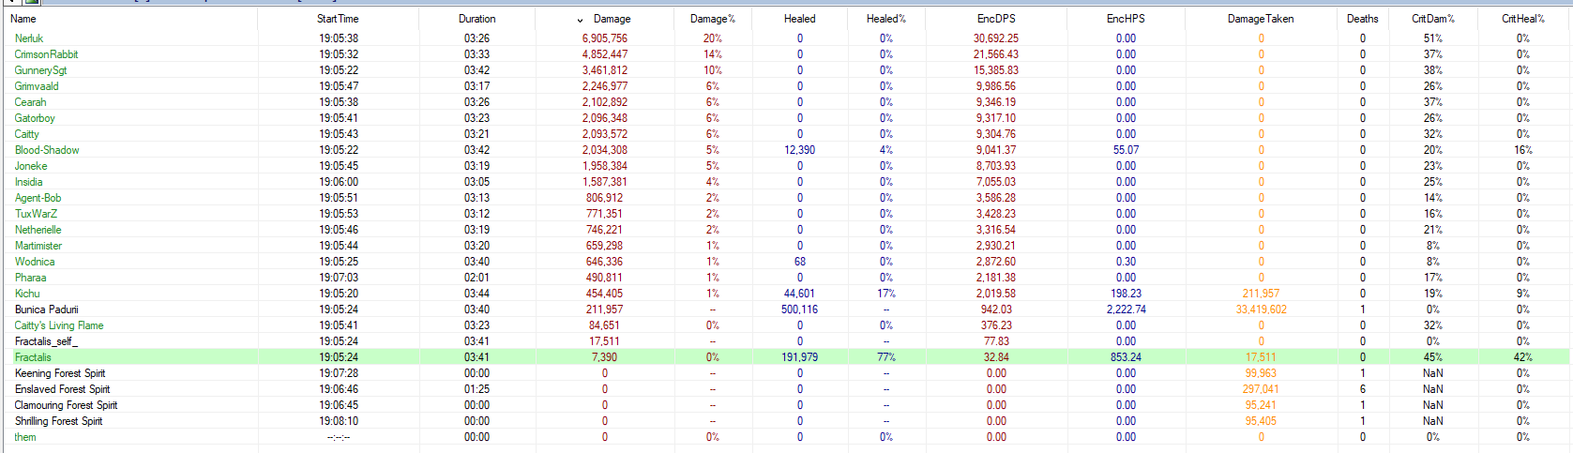Sort by StartTime column header
This screenshot has width=1573, height=453.
click(338, 19)
